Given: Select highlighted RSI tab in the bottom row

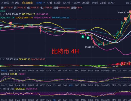Looking at the screenshot, I should pyautogui.click(x=54, y=100).
